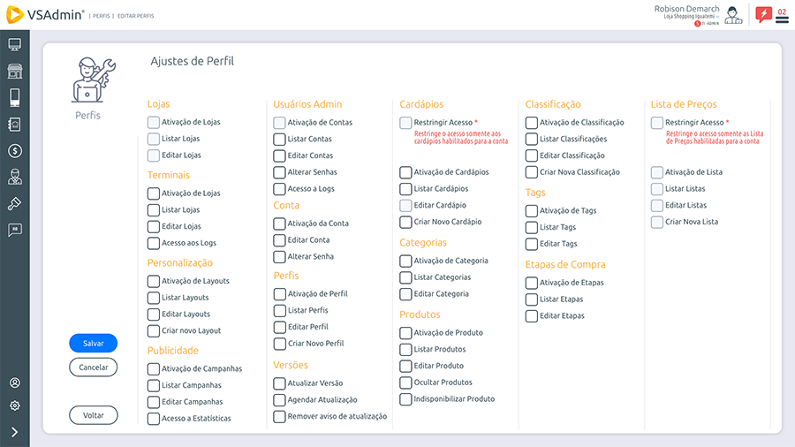Expand the sidebar with bottom chevron arrow
795x447 pixels.
(14, 432)
